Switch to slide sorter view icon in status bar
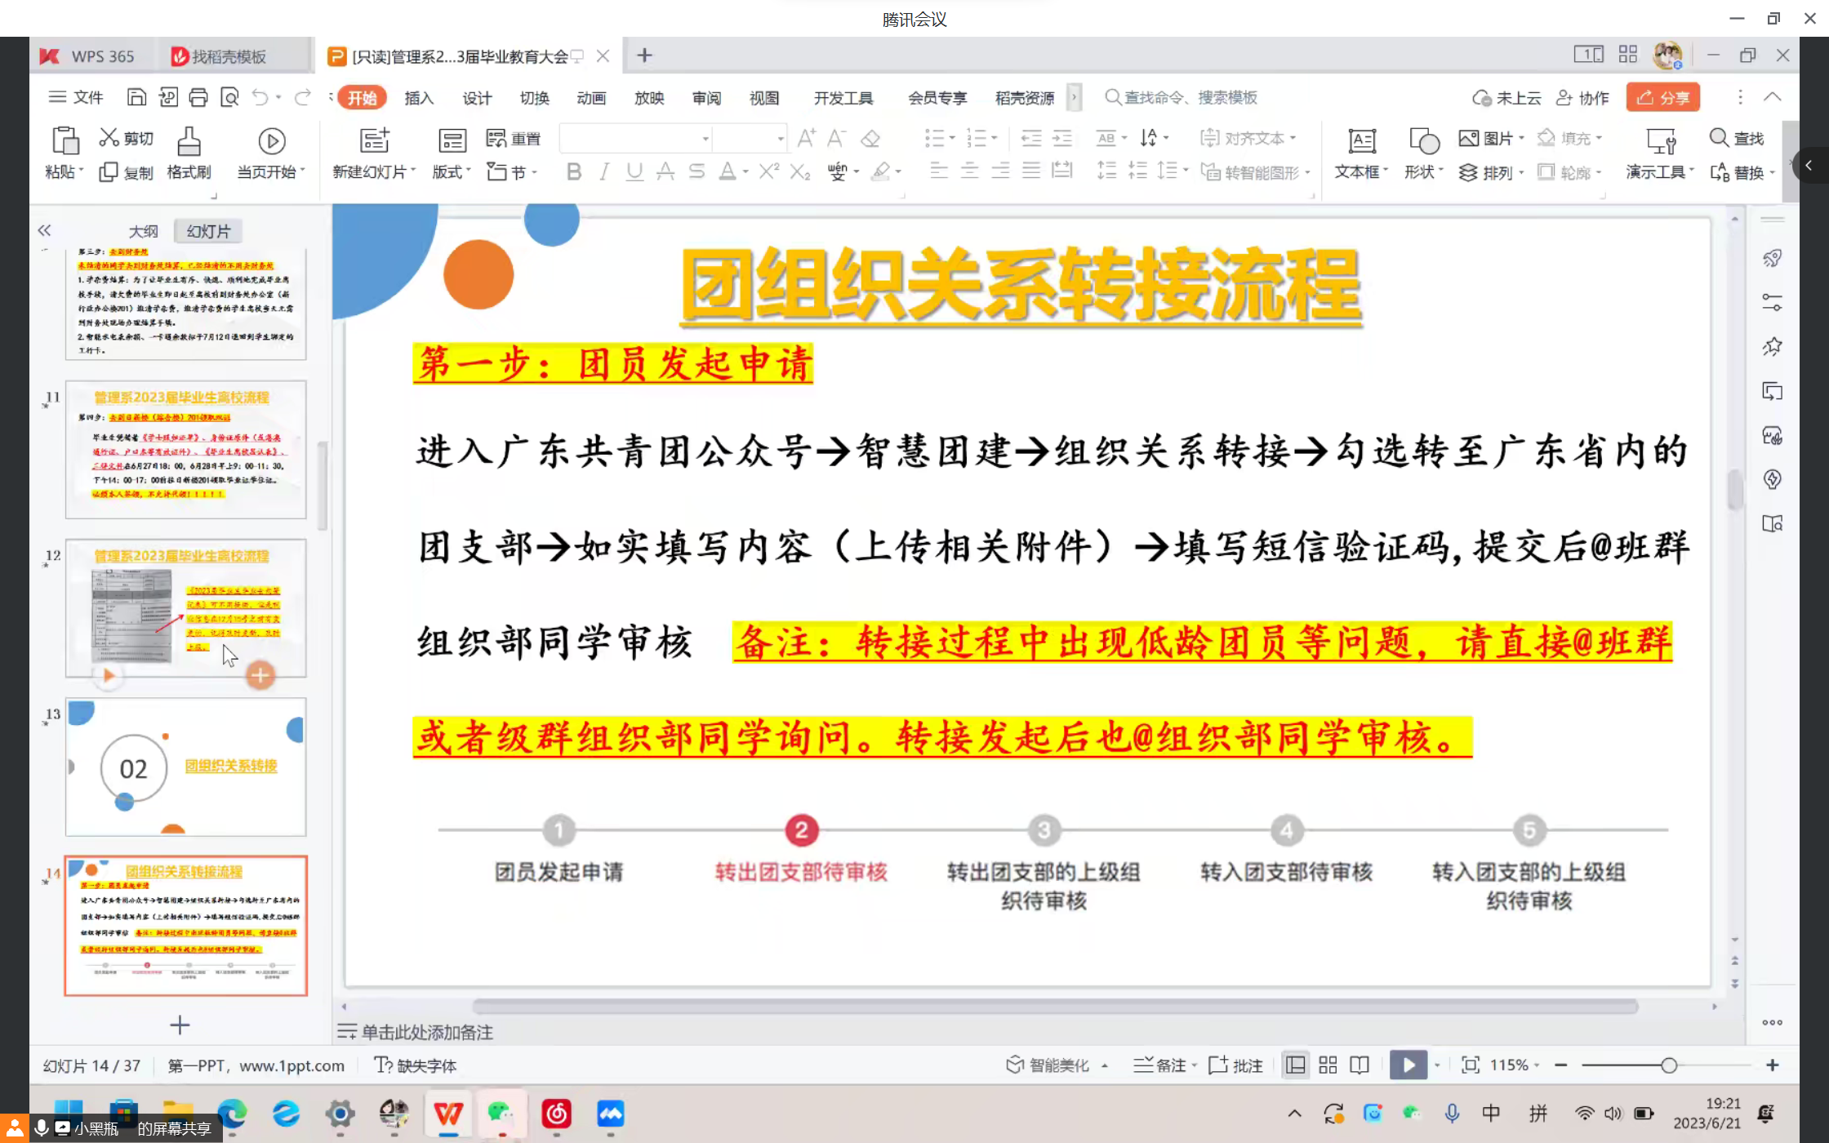 (x=1328, y=1065)
